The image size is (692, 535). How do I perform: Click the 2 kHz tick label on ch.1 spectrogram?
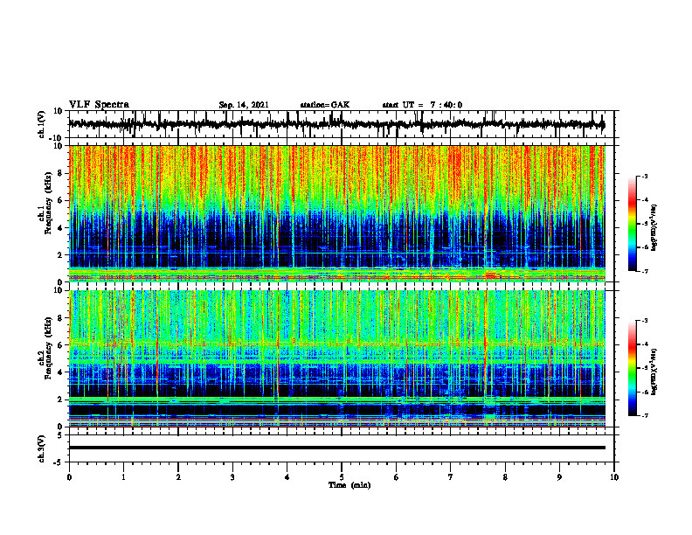coord(60,255)
